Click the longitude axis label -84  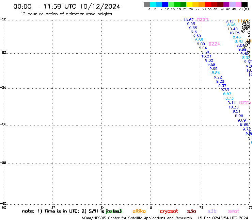click(x=101, y=207)
